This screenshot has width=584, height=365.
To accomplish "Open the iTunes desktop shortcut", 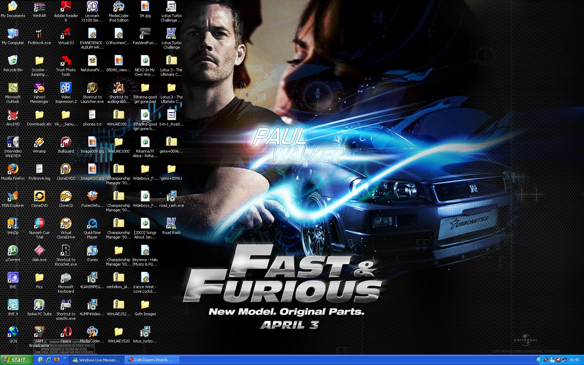I will 92,254.
